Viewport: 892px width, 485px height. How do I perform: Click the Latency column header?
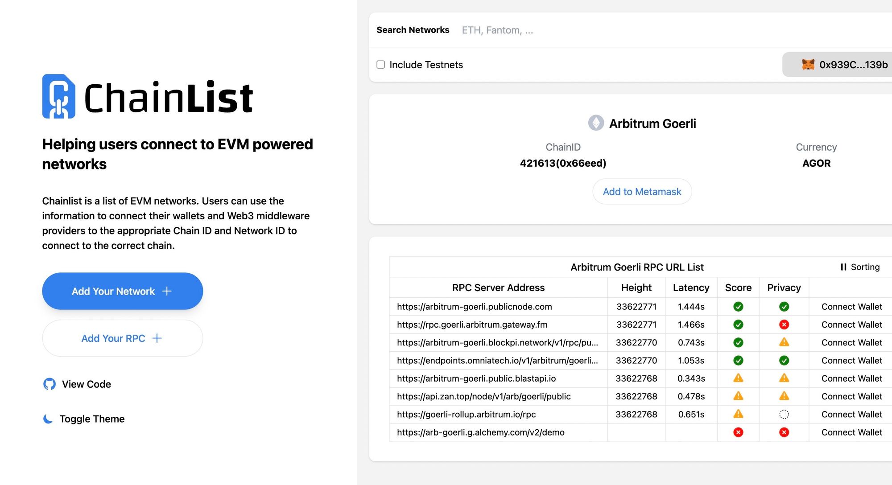coord(691,288)
